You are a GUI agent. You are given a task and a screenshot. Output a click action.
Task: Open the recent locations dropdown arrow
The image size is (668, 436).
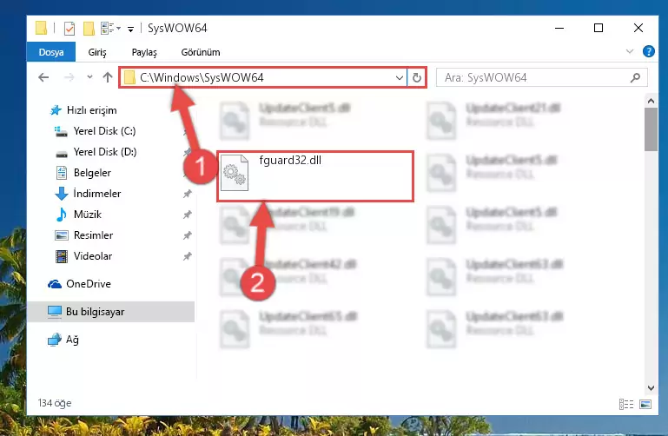click(x=89, y=77)
